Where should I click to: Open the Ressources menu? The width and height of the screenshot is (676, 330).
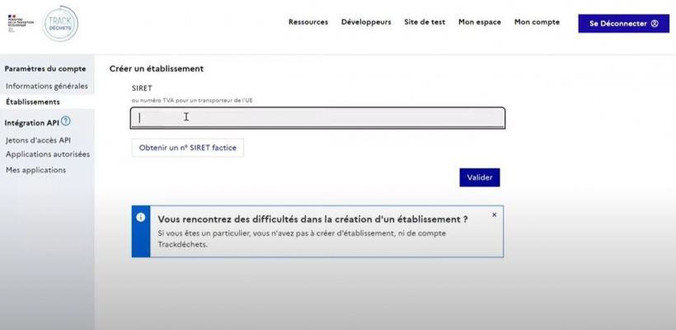[x=308, y=22]
